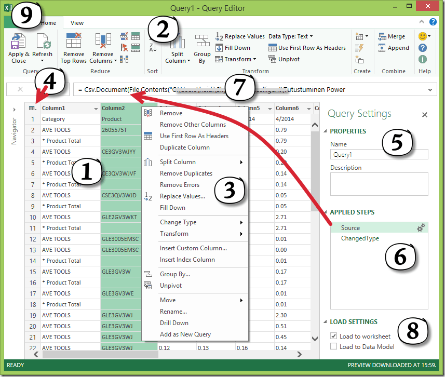445x377 pixels.
Task: Click the query Name input field
Action: coord(379,154)
